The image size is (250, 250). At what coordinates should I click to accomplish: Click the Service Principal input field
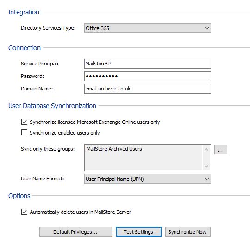[148, 64]
